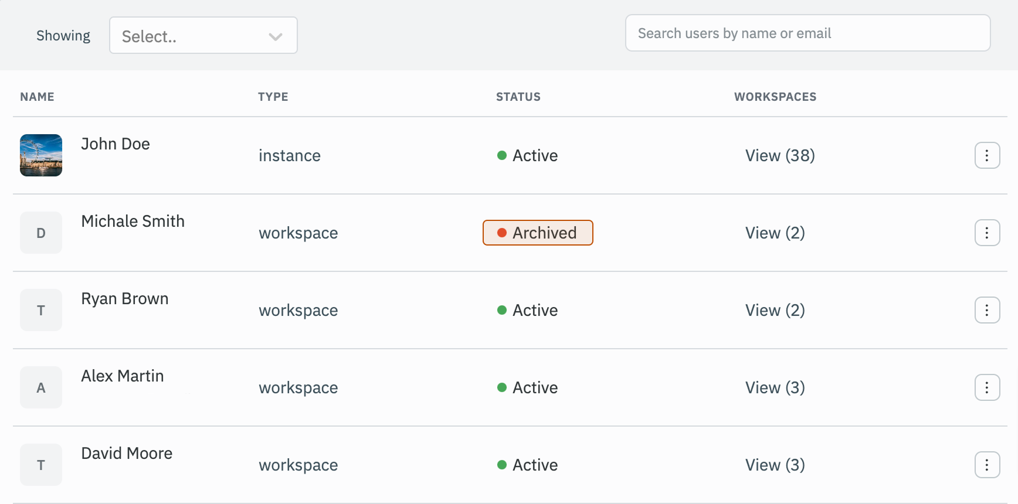Click Ryan Brown's 'T' avatar
Screen dimensions: 1018x504
pos(41,310)
